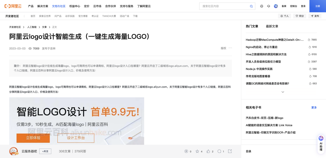326x158 pixels.
Task: Open the Node.js 中流操作实践 article
Action: [259, 69]
